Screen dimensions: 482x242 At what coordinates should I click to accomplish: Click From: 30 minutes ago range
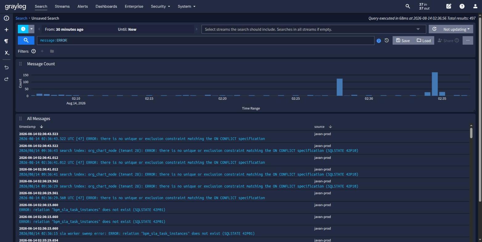click(x=64, y=29)
